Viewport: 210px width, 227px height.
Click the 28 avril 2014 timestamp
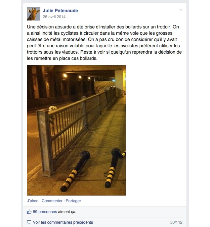pos(54,17)
